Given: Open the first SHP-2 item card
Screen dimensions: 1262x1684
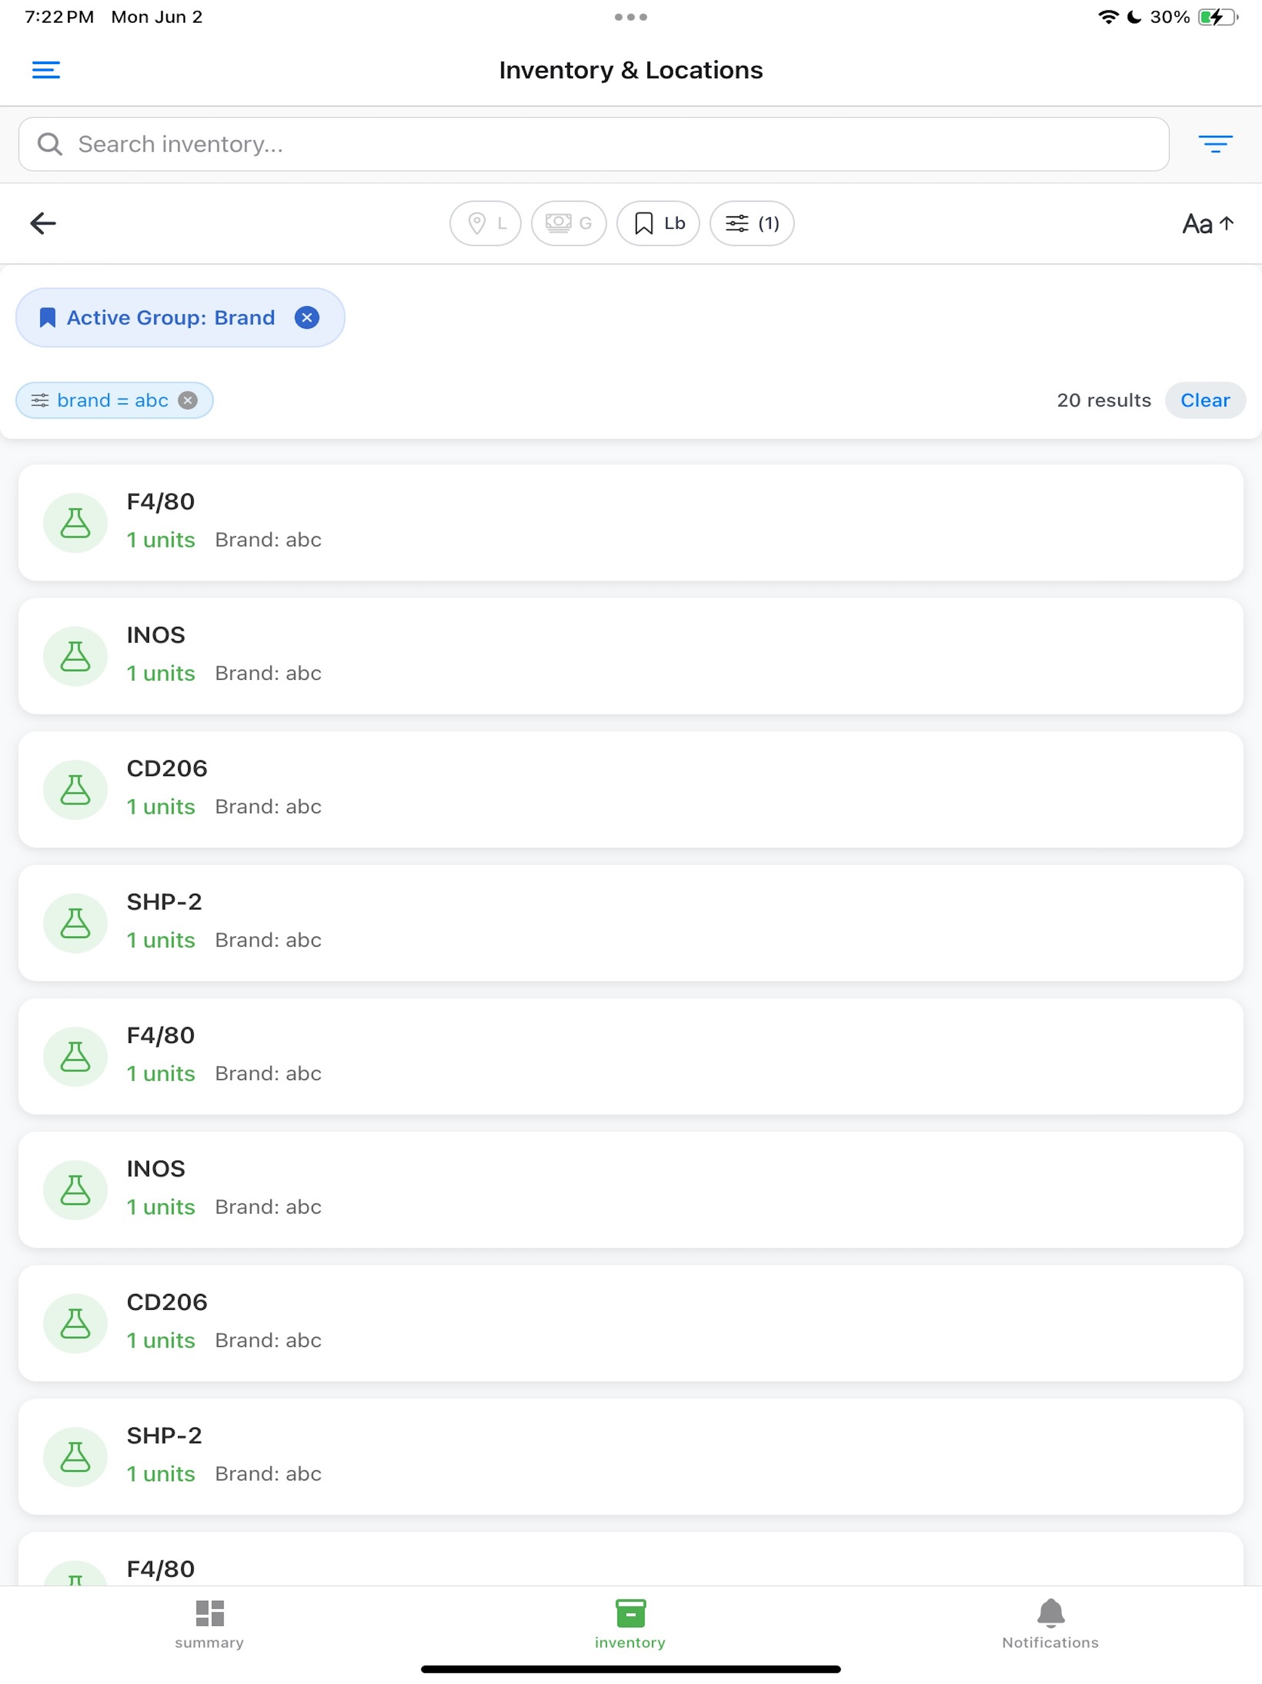Looking at the screenshot, I should 631,923.
